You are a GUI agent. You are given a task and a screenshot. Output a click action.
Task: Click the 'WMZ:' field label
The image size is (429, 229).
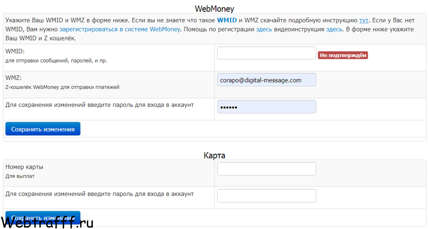pyautogui.click(x=13, y=78)
